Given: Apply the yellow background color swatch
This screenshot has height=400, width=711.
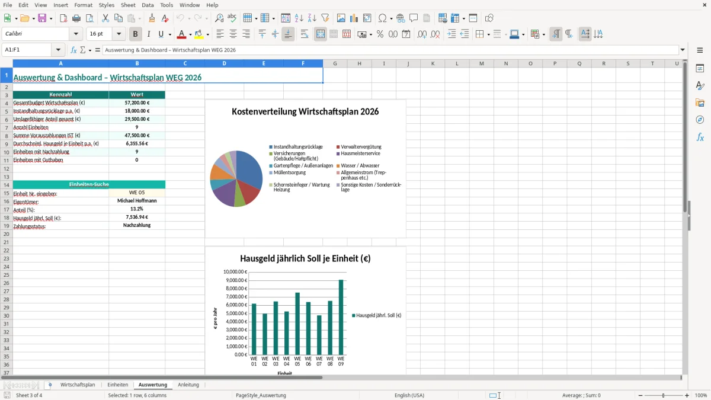Looking at the screenshot, I should click(200, 34).
